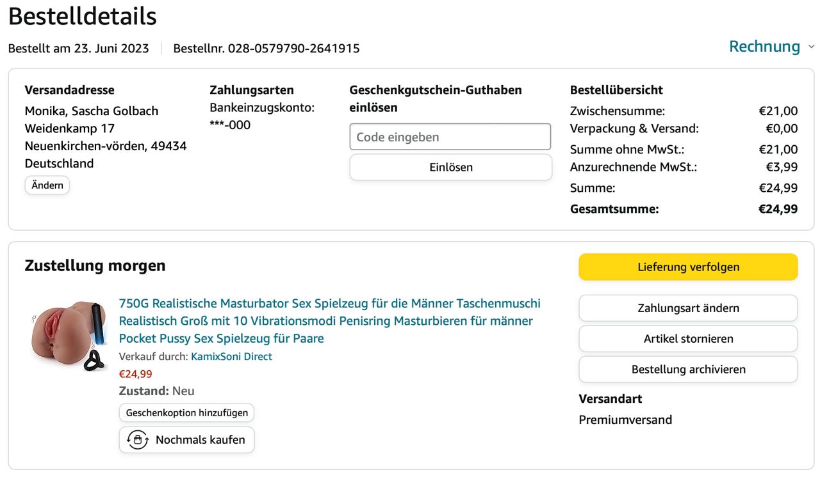
Task: Open the Rechnung invoice menu text
Action: [764, 47]
